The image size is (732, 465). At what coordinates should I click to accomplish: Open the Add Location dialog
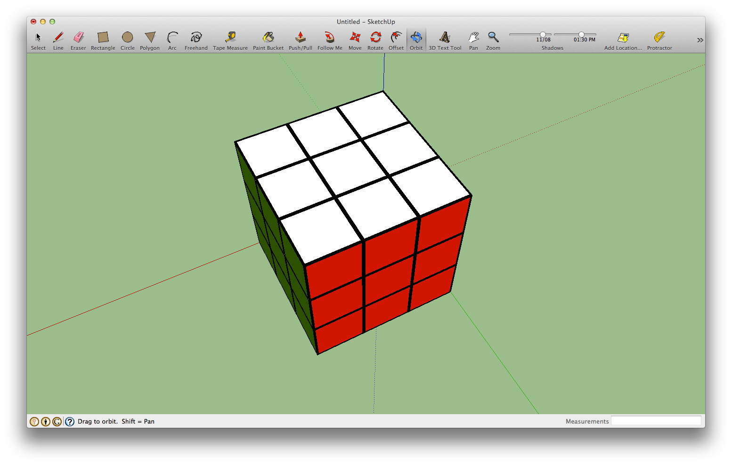pos(623,38)
